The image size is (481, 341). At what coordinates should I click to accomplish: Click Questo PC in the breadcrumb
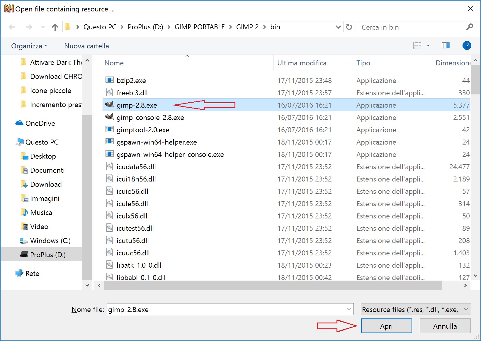pos(100,27)
